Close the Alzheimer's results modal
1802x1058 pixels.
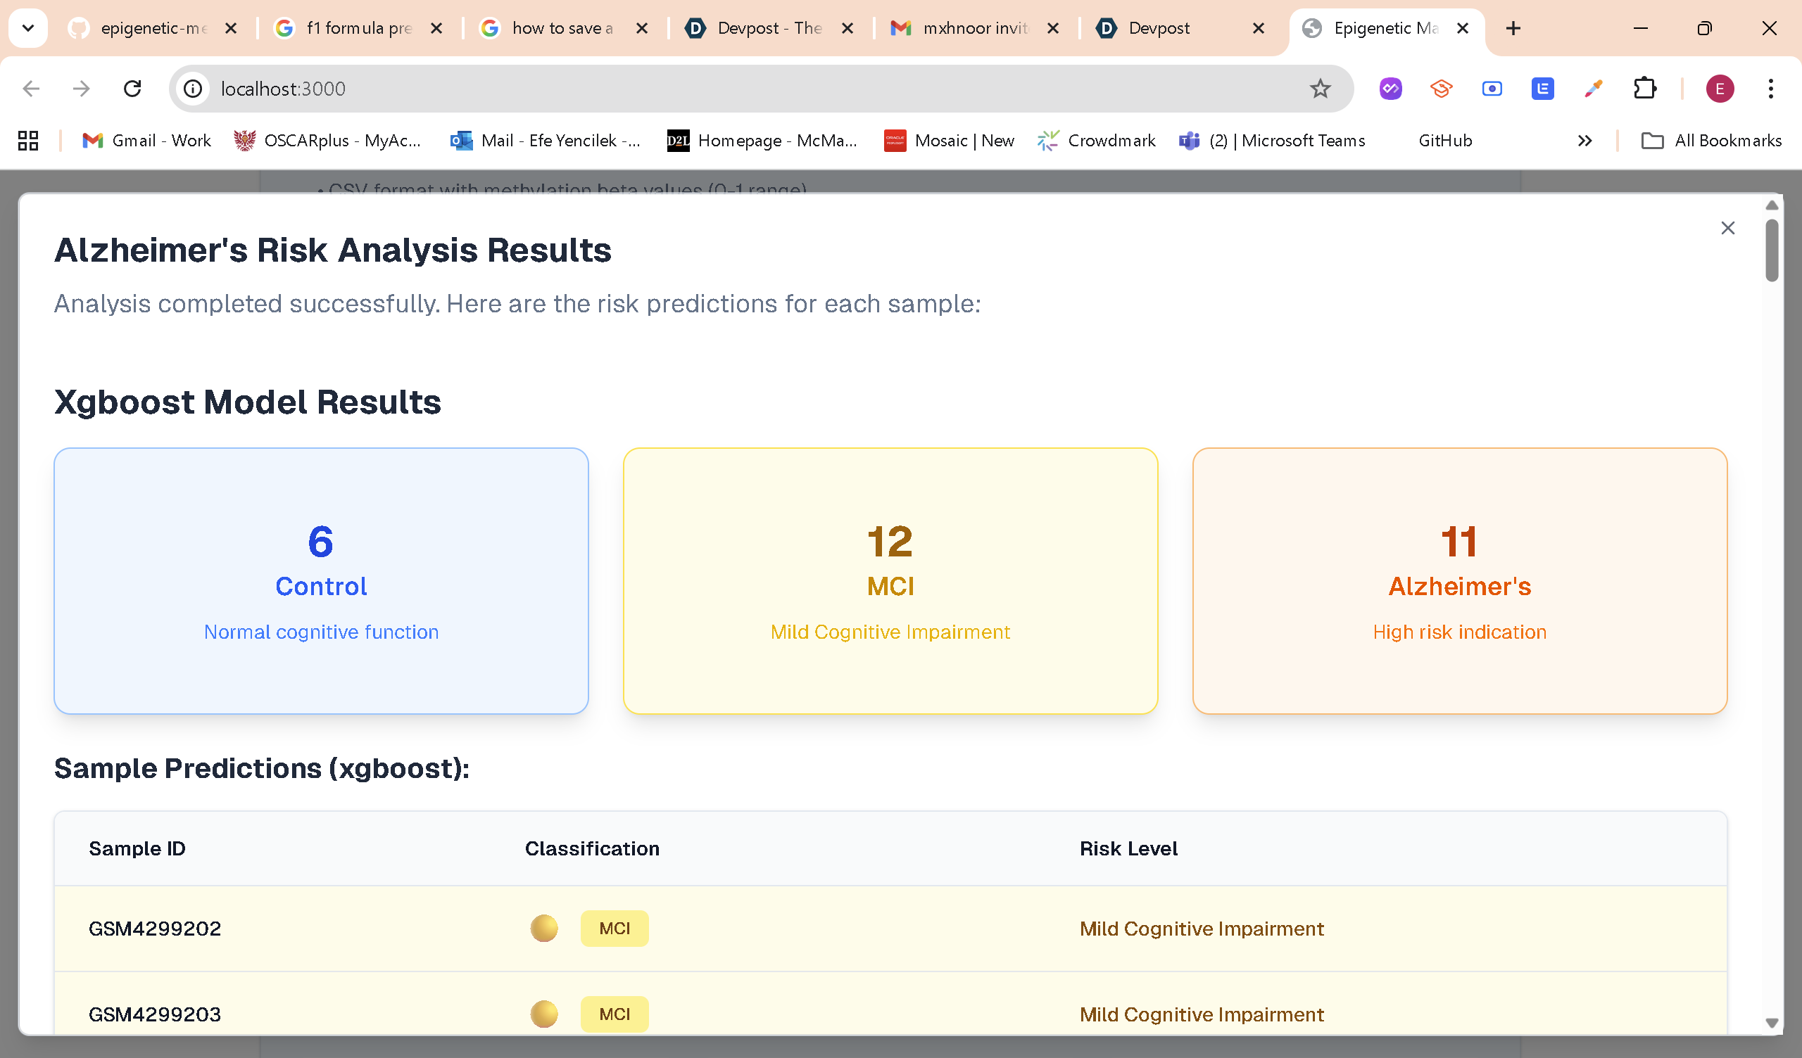pyautogui.click(x=1727, y=228)
